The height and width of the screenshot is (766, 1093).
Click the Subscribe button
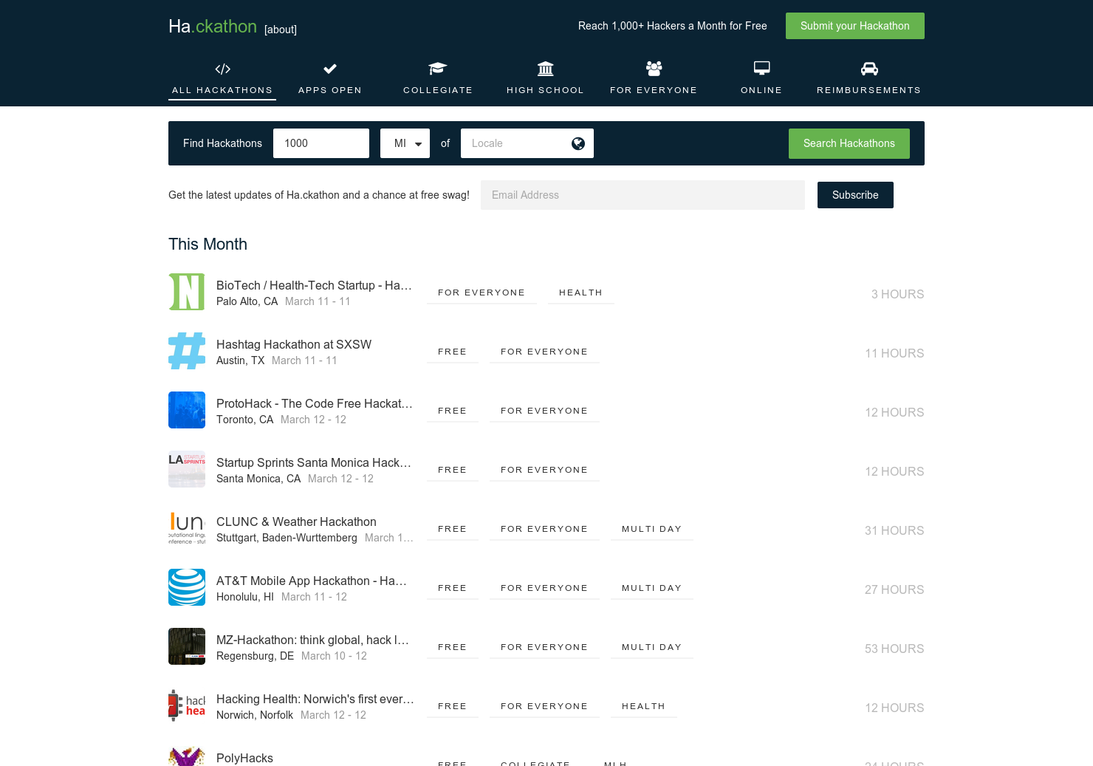coord(855,195)
